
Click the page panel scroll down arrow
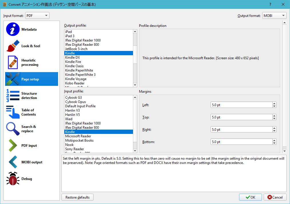285,151
